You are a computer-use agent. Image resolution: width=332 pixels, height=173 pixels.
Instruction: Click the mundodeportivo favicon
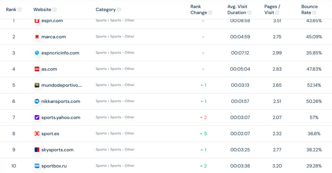tap(37, 85)
